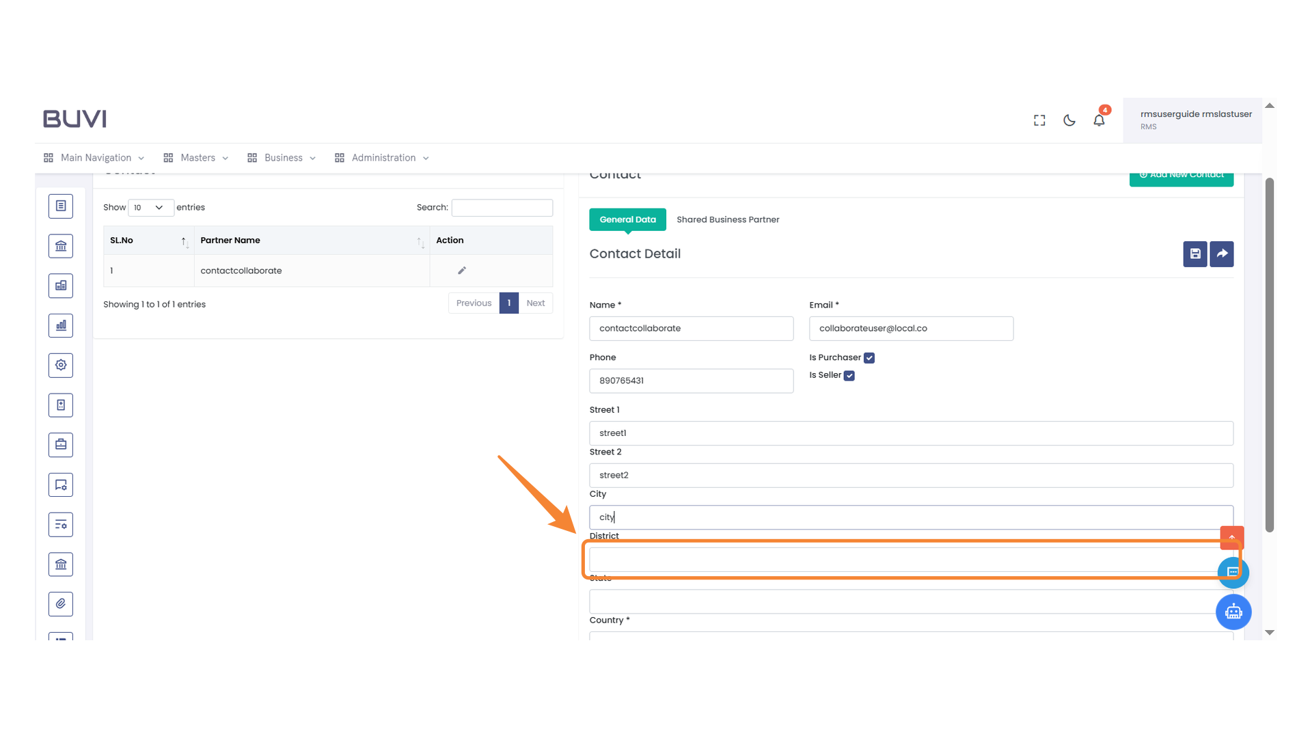Toggle sorting on the Partner Name column

tap(230, 240)
